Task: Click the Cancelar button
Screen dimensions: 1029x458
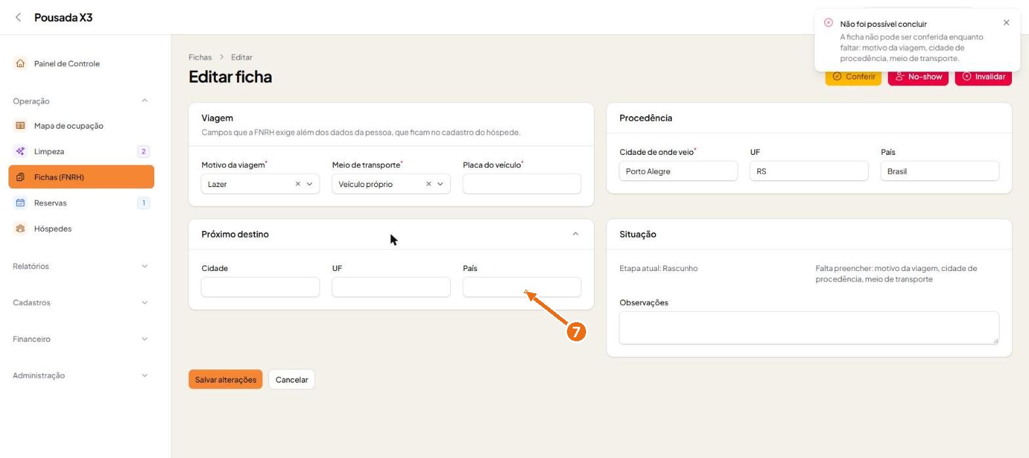Action: [x=291, y=379]
